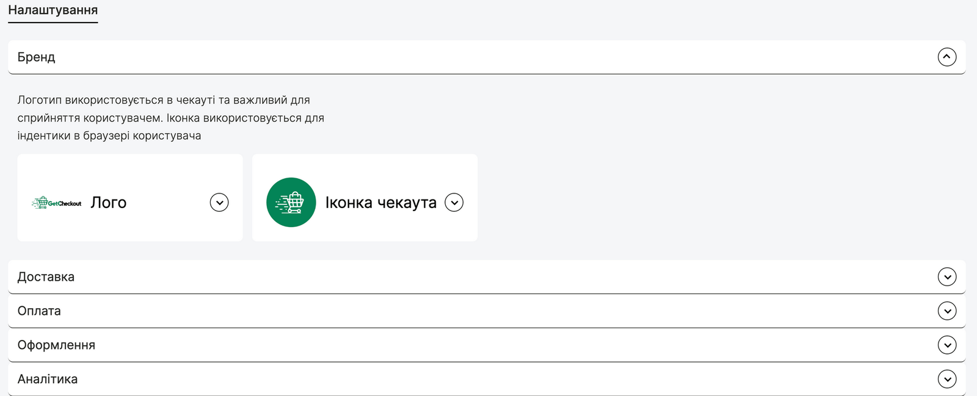Click empty area of Іконка чекаута card
Image resolution: width=977 pixels, height=396 pixels.
pos(397,171)
